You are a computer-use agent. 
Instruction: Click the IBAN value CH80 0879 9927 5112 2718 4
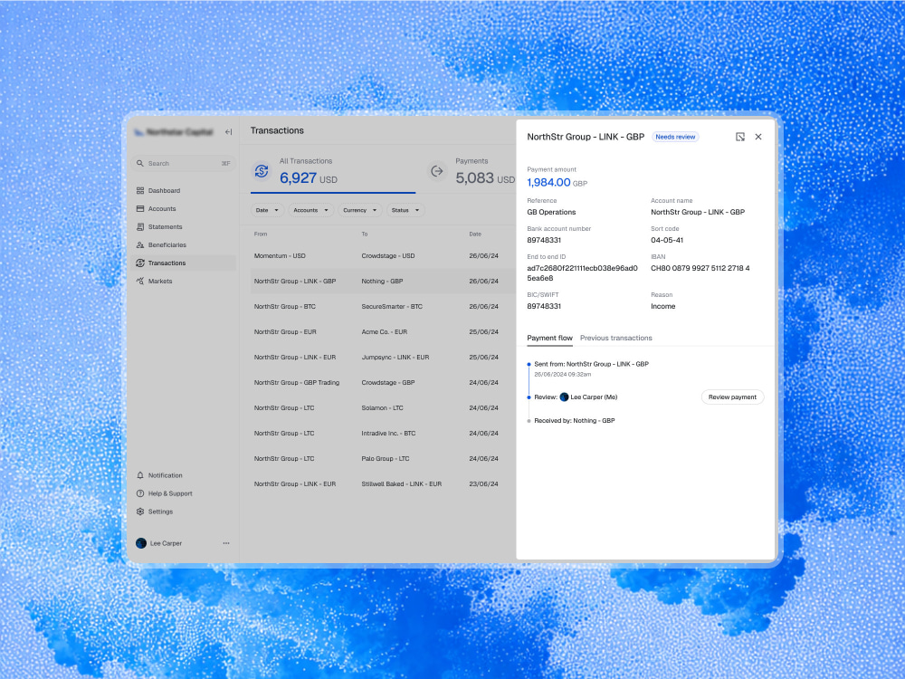(700, 269)
